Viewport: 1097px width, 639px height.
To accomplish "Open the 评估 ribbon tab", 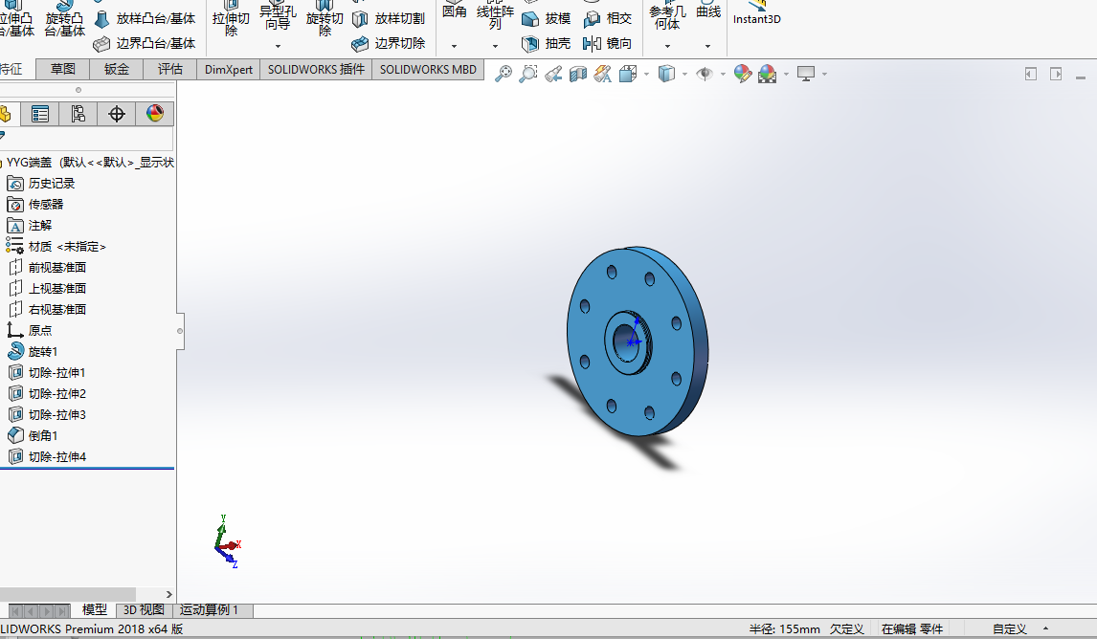I will (x=169, y=68).
